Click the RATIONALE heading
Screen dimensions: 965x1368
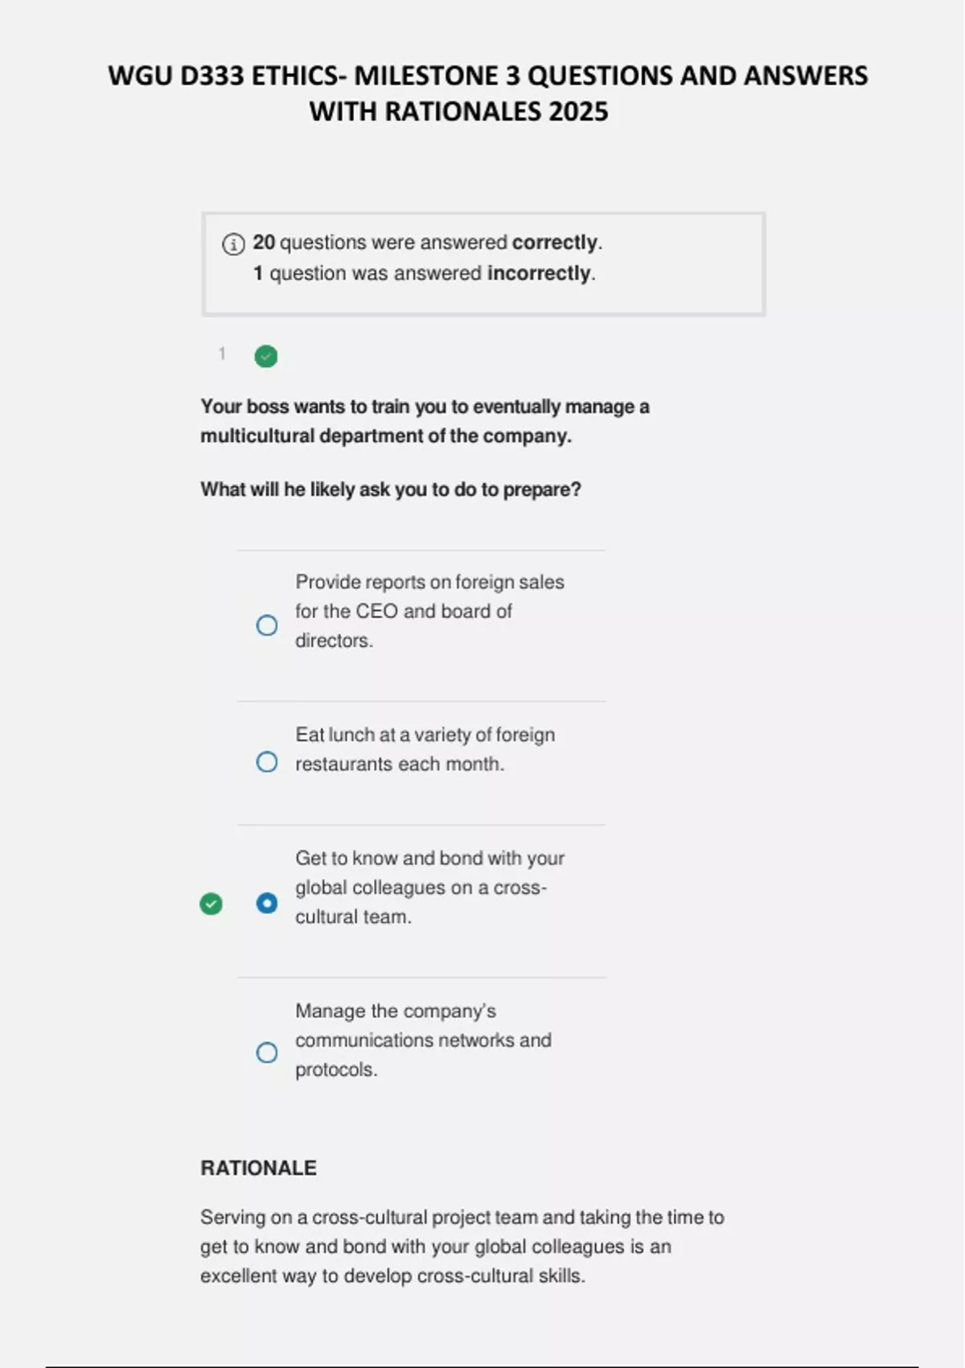pos(258,1168)
